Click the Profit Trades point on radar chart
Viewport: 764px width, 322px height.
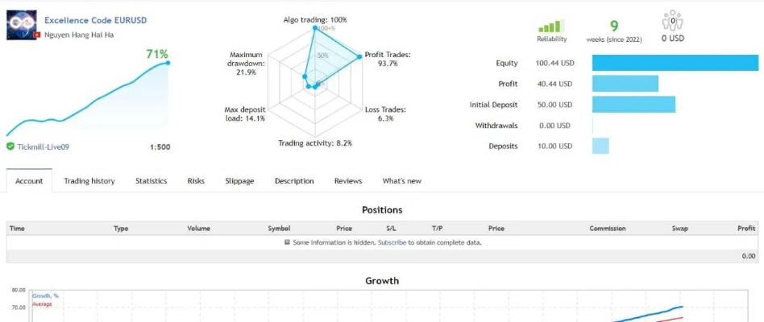359,57
